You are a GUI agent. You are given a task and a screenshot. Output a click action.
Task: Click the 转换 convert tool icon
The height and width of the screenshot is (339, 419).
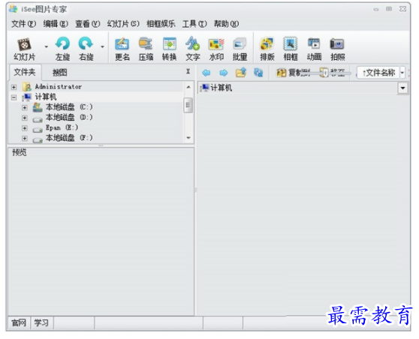(169, 49)
